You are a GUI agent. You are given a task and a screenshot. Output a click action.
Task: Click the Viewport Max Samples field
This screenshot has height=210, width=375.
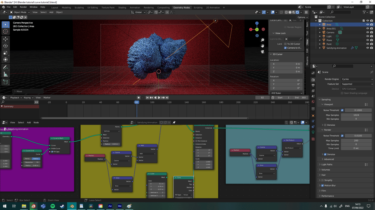click(x=356, y=115)
